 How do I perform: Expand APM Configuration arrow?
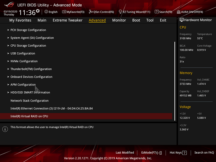point(8,85)
